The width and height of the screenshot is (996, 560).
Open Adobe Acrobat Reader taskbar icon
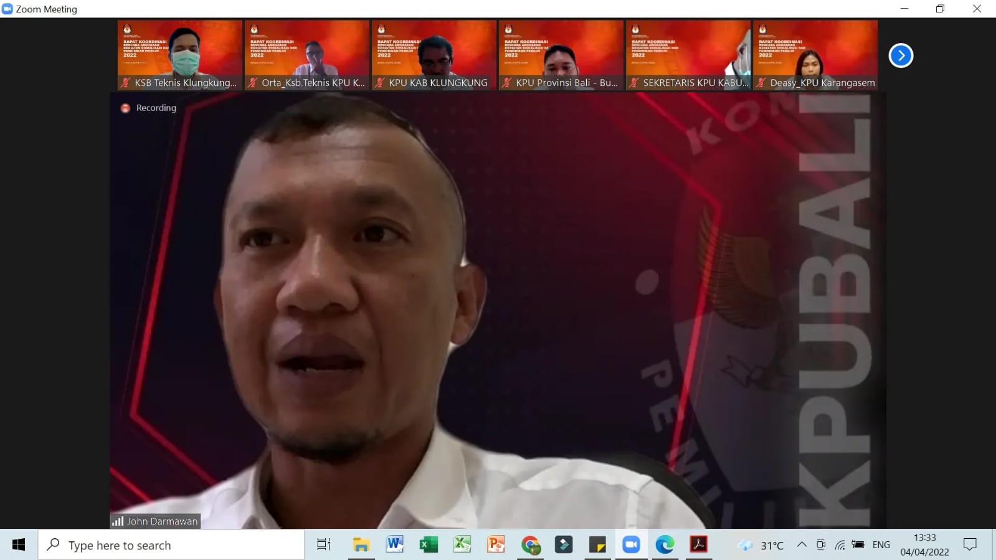[698, 545]
